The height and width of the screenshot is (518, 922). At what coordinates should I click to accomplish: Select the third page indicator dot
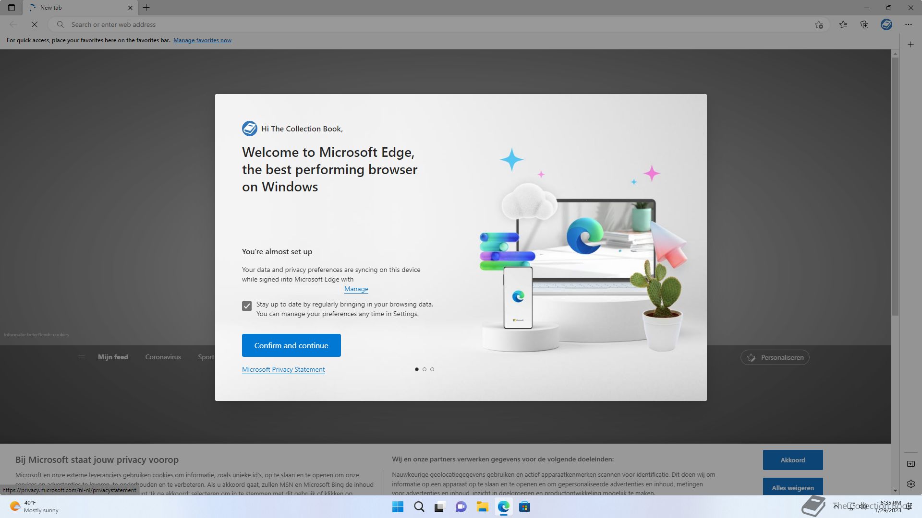(432, 369)
